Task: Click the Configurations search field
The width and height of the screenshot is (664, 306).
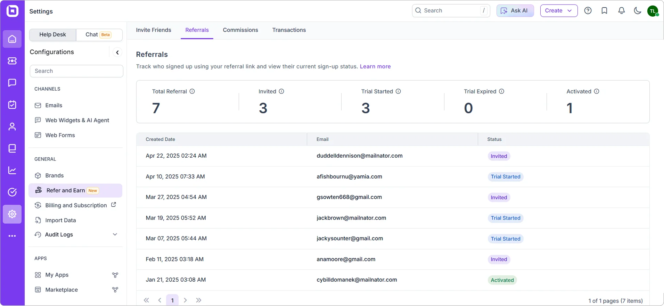Action: [x=76, y=71]
